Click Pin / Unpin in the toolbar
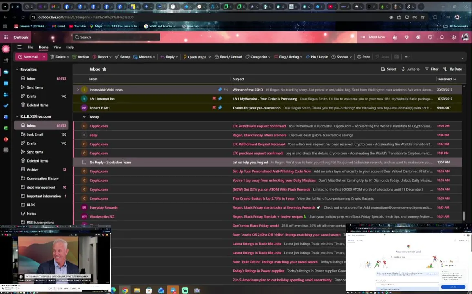The image size is (472, 294). [317, 57]
